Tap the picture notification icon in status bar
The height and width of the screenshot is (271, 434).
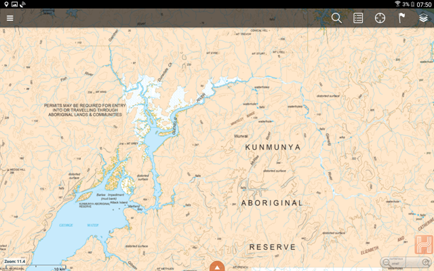pyautogui.click(x=14, y=4)
